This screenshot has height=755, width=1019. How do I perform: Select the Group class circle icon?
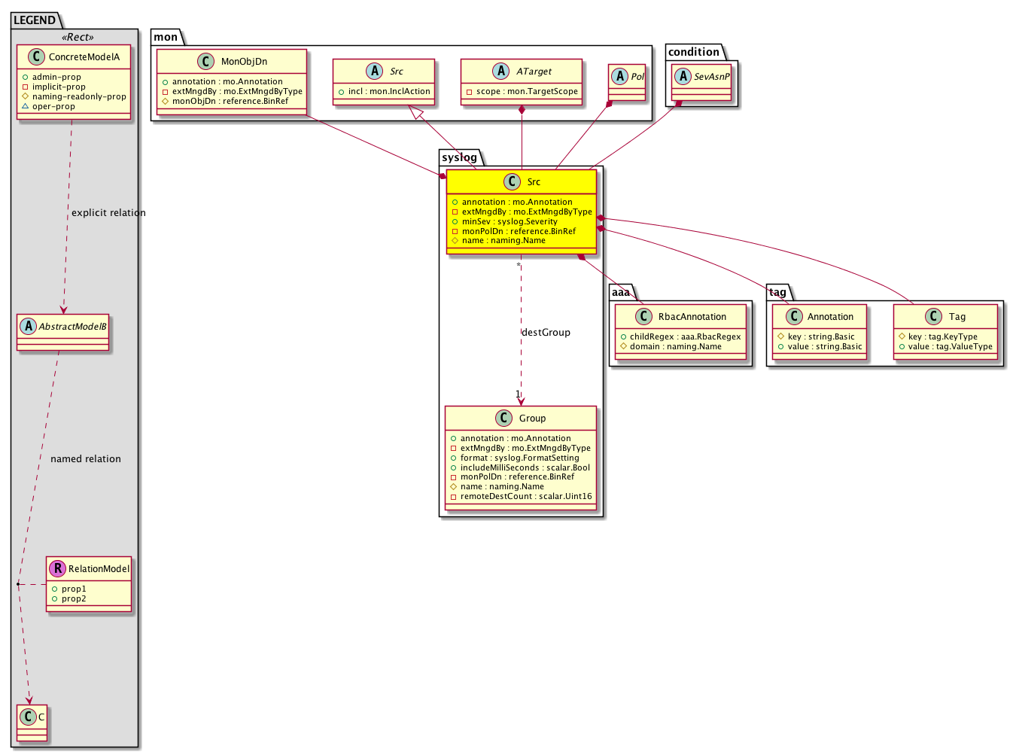pyautogui.click(x=504, y=418)
